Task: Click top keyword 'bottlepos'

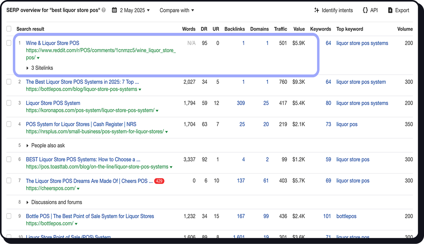Action: [346, 216]
